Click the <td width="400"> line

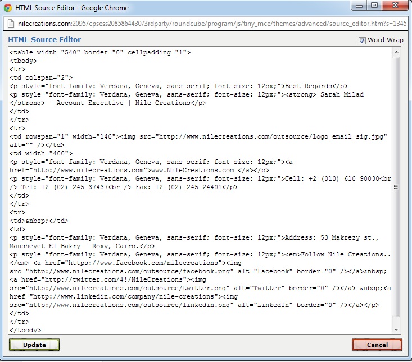pyautogui.click(x=41, y=153)
